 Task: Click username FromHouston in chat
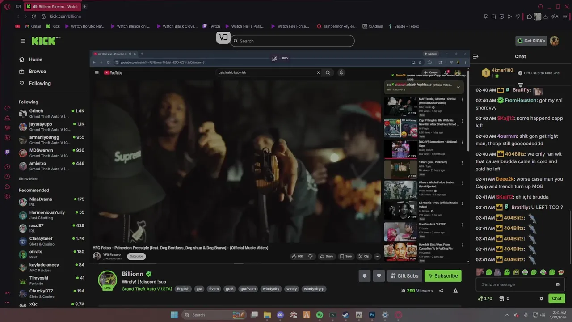(521, 100)
